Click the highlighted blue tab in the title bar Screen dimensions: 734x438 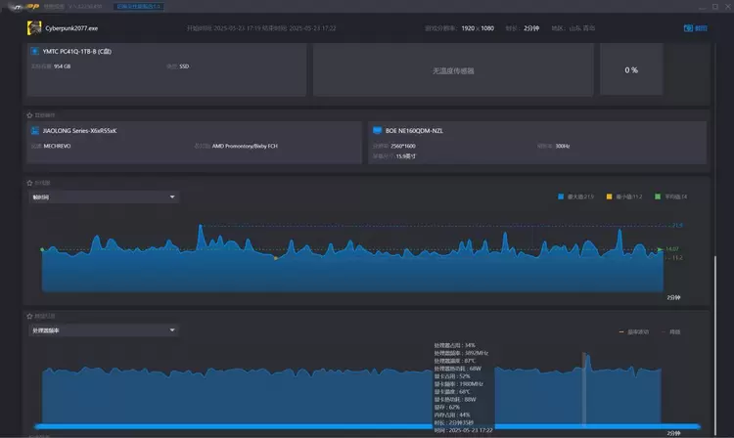click(140, 6)
